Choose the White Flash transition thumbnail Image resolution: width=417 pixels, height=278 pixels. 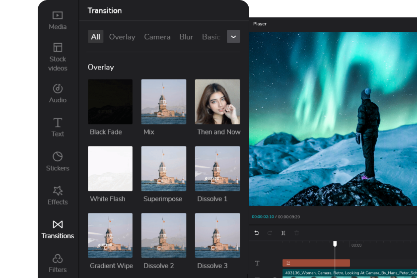[x=110, y=168]
